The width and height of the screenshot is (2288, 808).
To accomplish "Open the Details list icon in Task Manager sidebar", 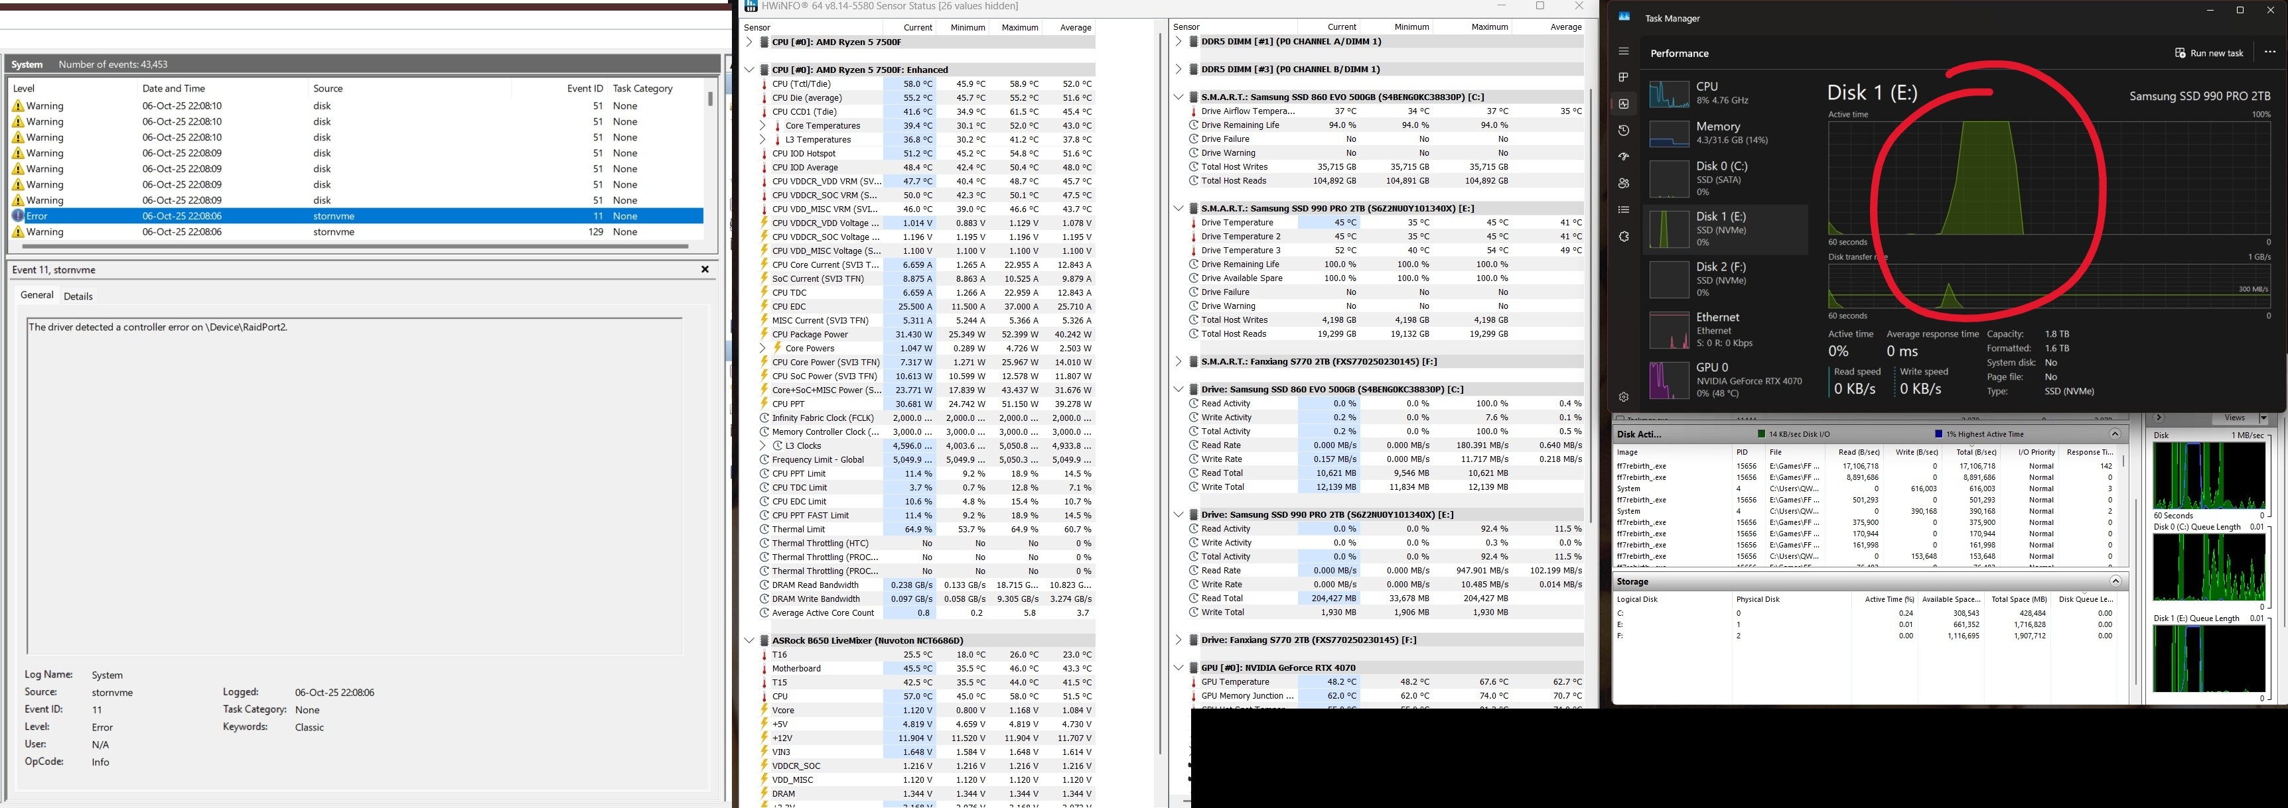I will pyautogui.click(x=1624, y=210).
